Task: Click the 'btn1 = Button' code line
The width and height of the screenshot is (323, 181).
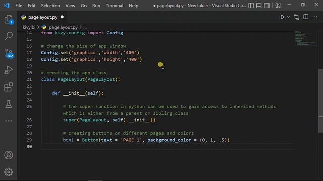Action: point(146,140)
